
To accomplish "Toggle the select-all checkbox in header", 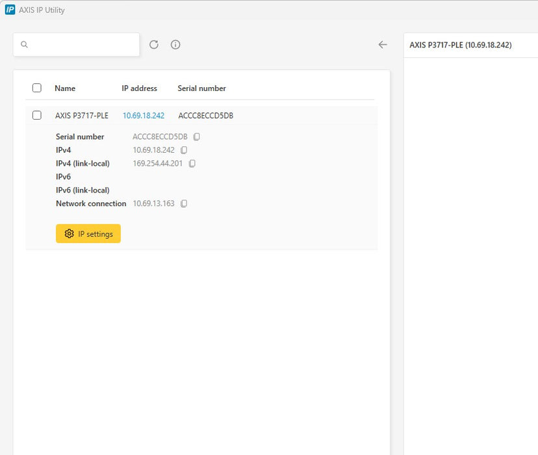I will click(37, 88).
